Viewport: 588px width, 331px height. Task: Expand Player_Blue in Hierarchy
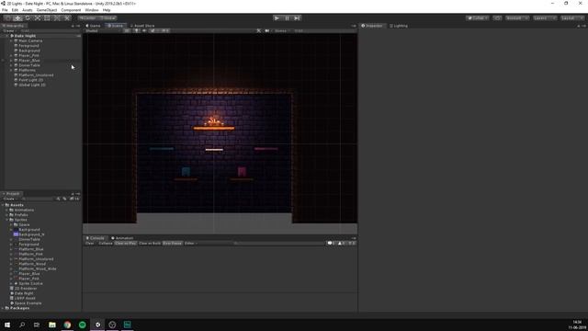(11, 61)
